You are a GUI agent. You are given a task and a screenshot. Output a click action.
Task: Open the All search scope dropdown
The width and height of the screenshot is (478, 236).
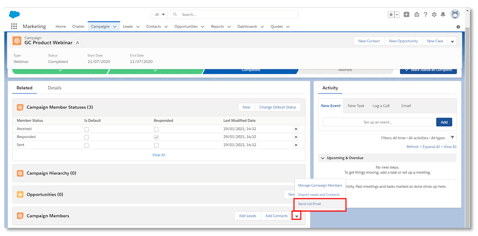160,14
